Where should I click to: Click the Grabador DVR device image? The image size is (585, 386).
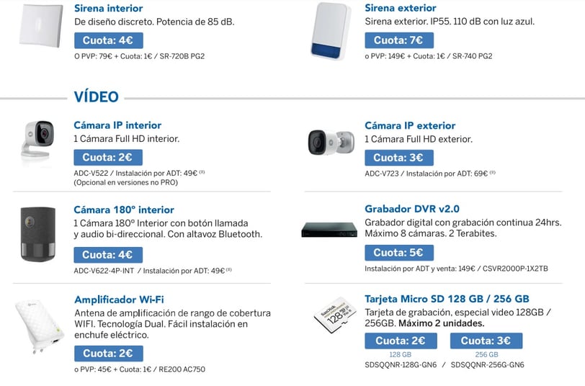[x=329, y=230]
